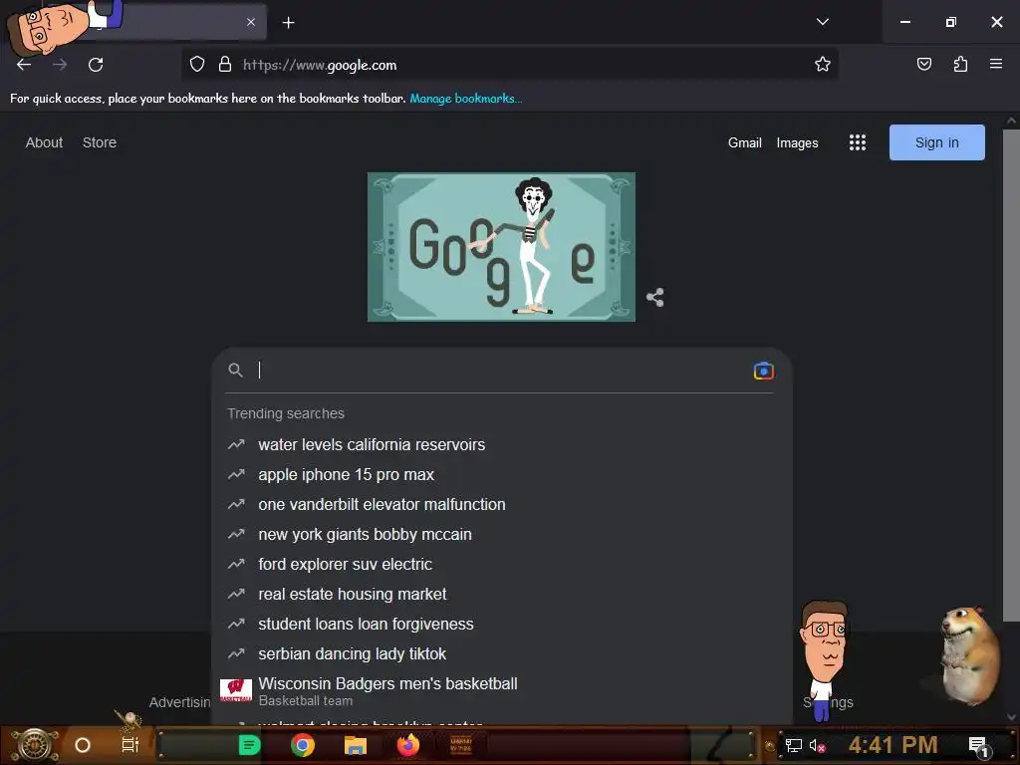Open the Manage bookmarks link

pyautogui.click(x=466, y=99)
